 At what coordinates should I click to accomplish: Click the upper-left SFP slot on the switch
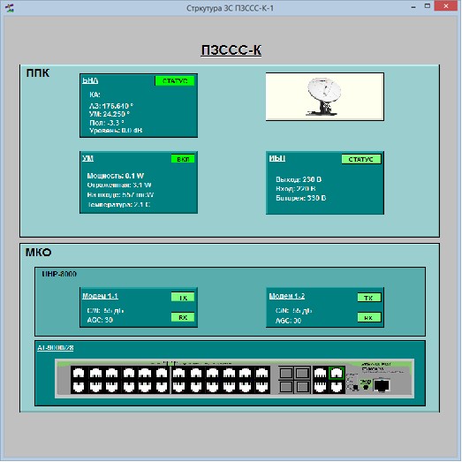286,374
